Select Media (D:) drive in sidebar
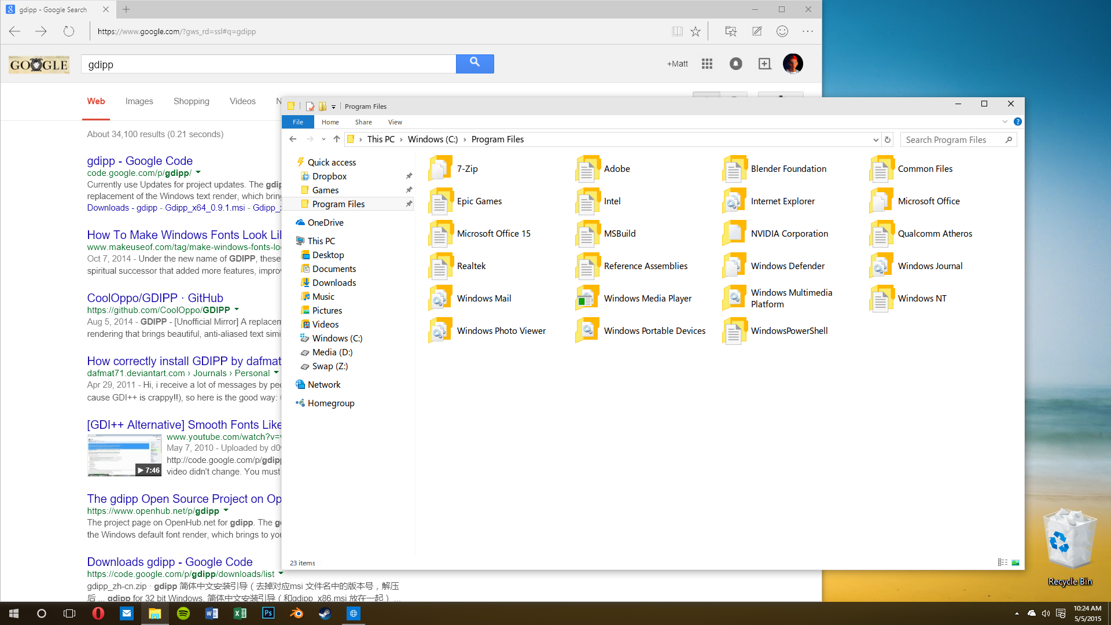The height and width of the screenshot is (625, 1111). 332,352
